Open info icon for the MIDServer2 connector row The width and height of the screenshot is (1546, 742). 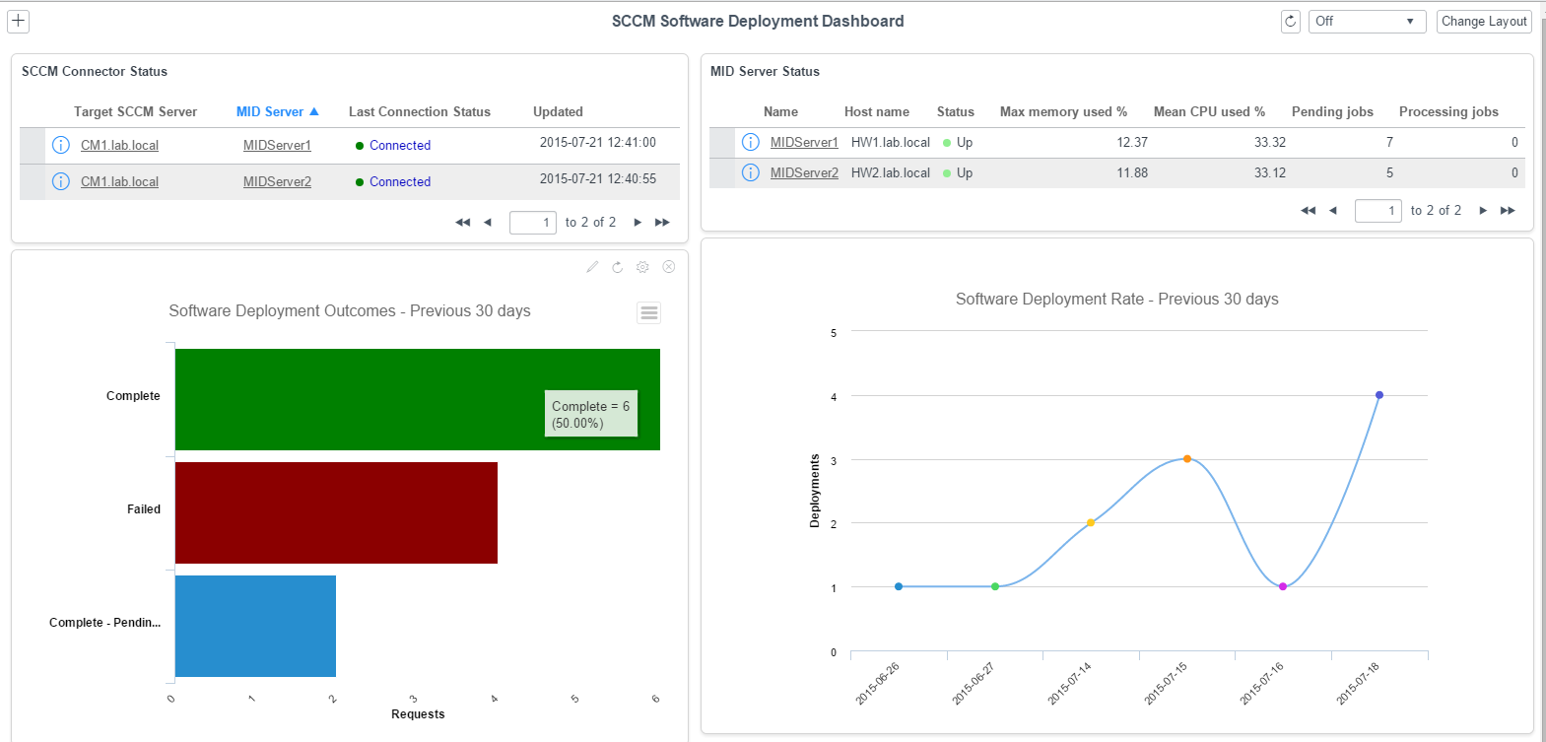pyautogui.click(x=60, y=181)
